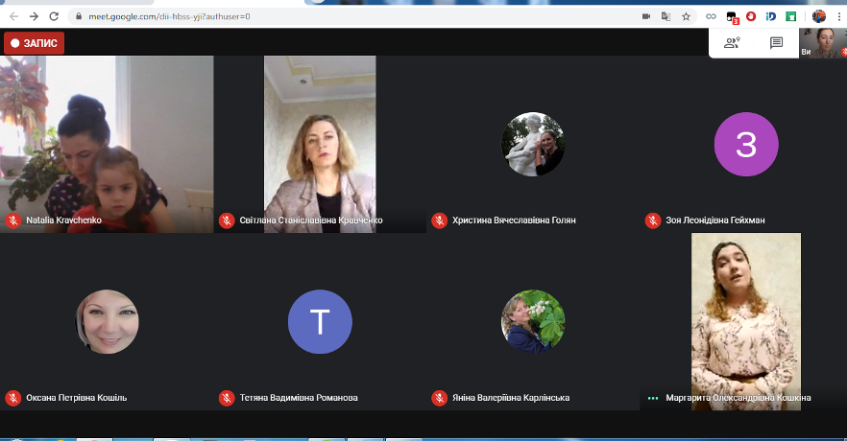Click the red ЗАПИС recording indicator
The width and height of the screenshot is (847, 441).
tap(34, 43)
